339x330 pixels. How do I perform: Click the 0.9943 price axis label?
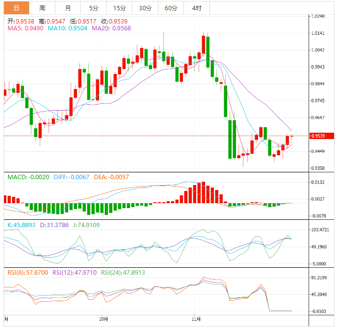(x=318, y=67)
